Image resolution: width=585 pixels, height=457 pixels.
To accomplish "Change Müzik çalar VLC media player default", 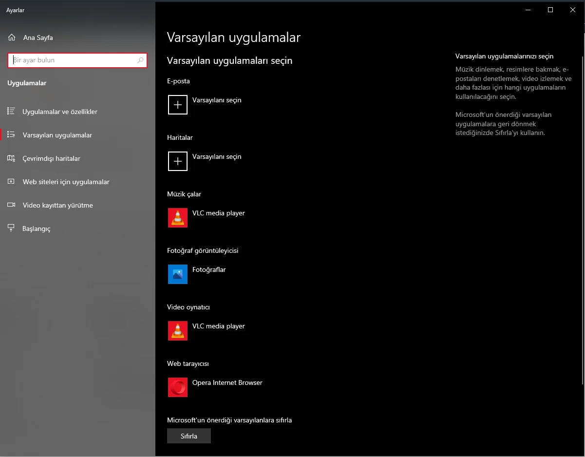I will (x=219, y=213).
